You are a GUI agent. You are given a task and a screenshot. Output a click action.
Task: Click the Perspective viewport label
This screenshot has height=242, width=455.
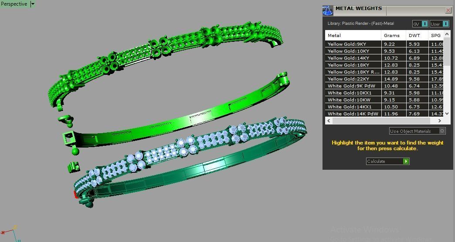(14, 4)
